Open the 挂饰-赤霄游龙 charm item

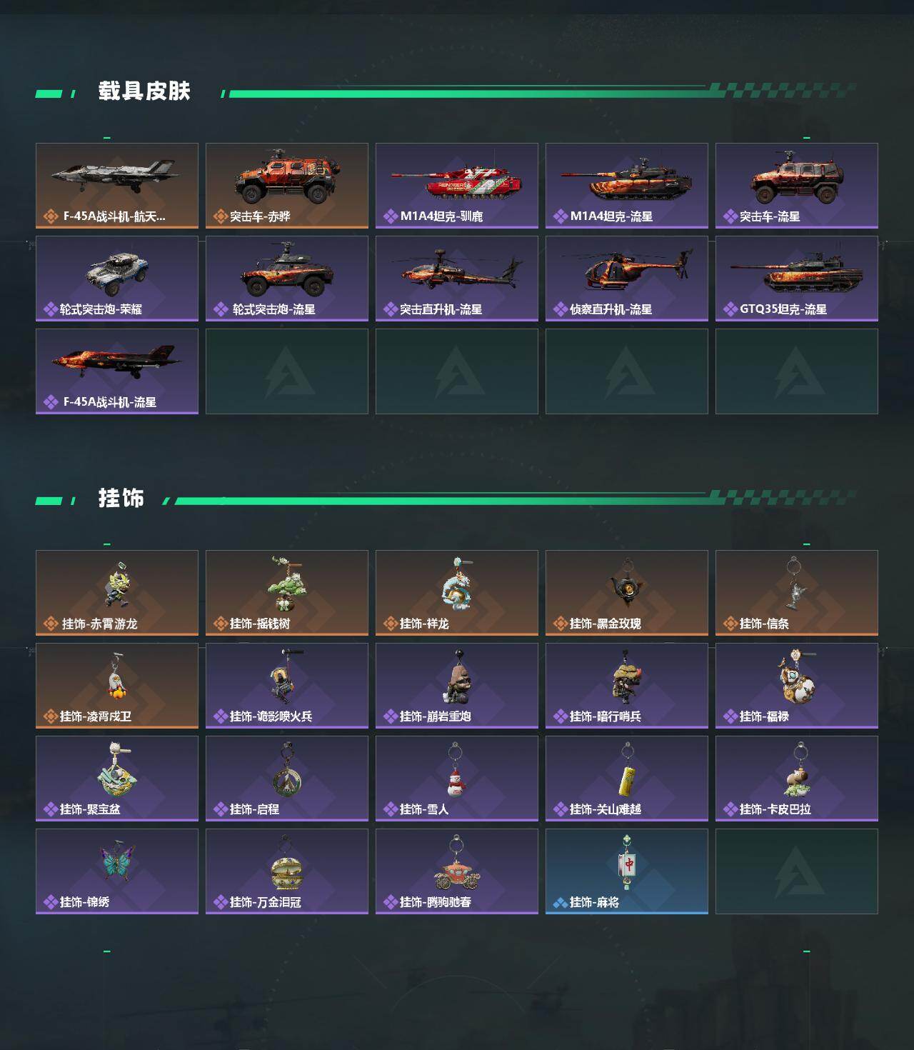point(117,593)
